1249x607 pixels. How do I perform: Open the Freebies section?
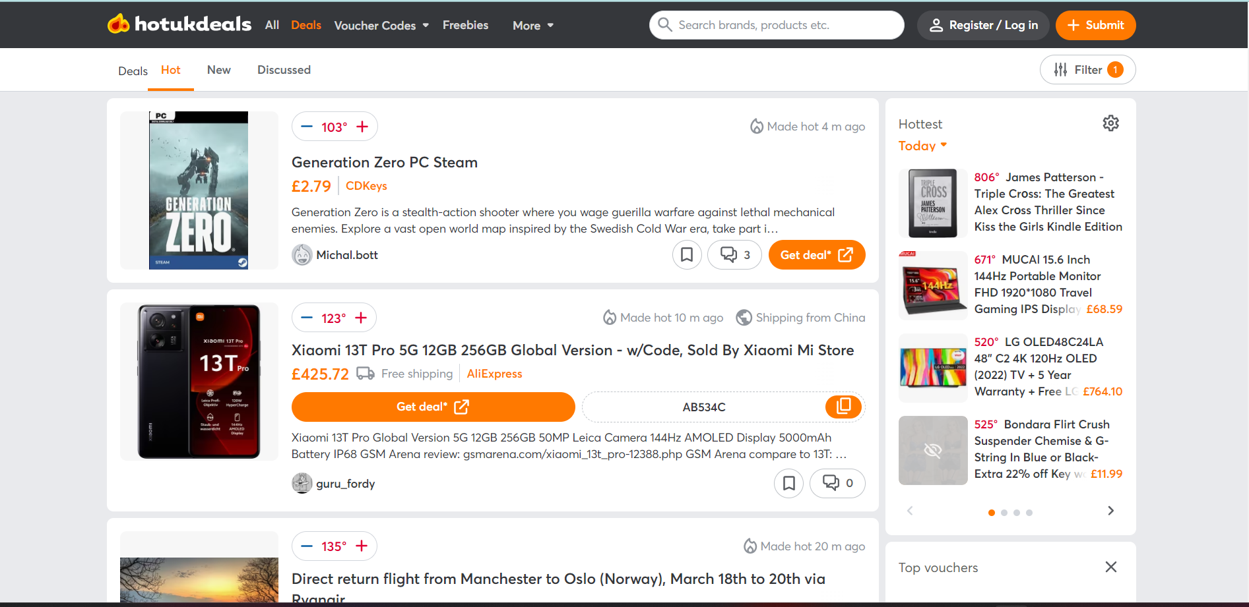coord(465,25)
